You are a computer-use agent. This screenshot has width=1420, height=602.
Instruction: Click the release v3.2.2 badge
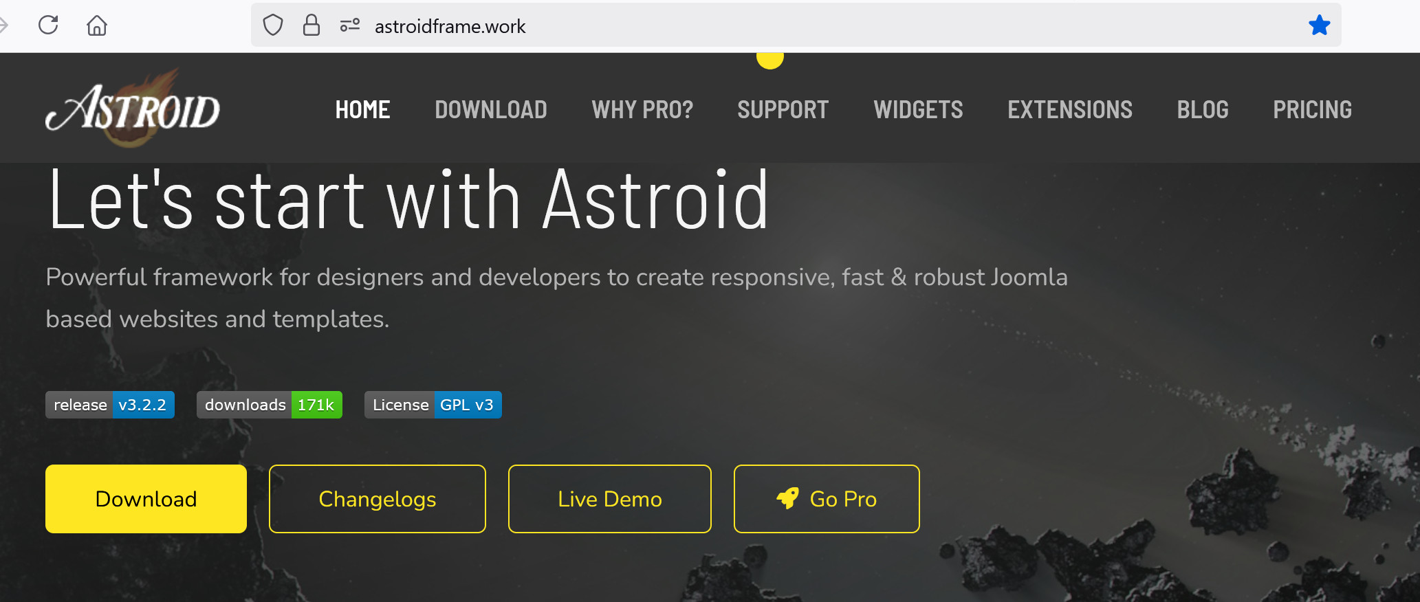(110, 405)
